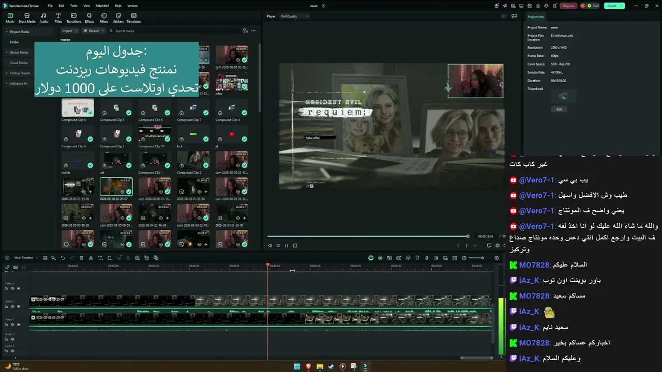The width and height of the screenshot is (662, 372).
Task: Click the player progress bar
Action: (x=368, y=236)
